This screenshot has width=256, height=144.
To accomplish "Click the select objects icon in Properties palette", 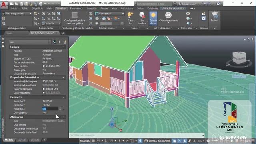I will tap(59, 42).
